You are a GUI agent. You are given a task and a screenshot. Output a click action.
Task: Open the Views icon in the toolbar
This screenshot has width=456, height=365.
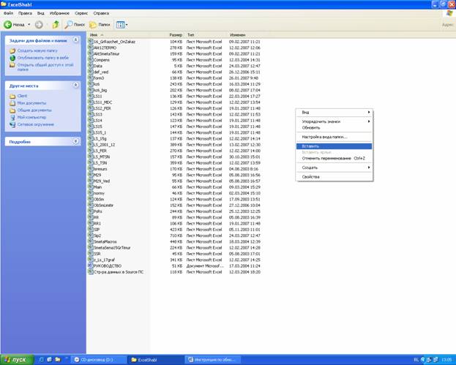(x=122, y=25)
